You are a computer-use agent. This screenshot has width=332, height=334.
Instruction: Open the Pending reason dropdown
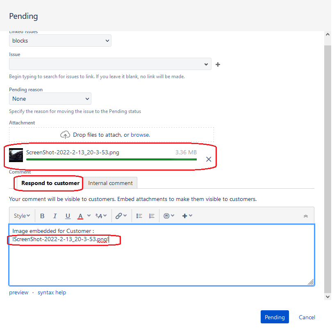click(50, 99)
